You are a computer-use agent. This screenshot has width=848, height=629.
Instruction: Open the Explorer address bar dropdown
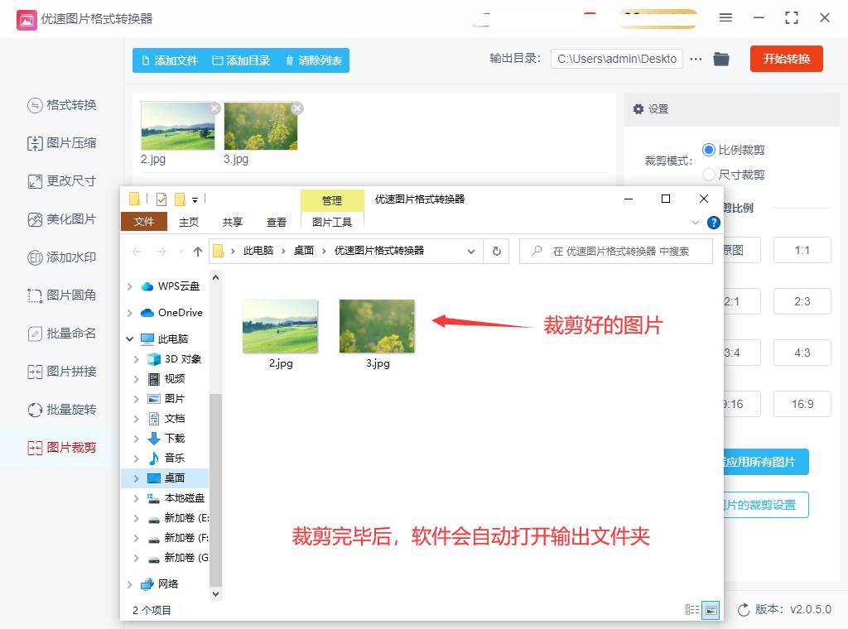470,252
